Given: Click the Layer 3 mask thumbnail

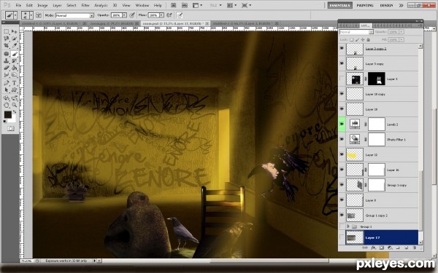Looking at the screenshot, I should pos(376,79).
